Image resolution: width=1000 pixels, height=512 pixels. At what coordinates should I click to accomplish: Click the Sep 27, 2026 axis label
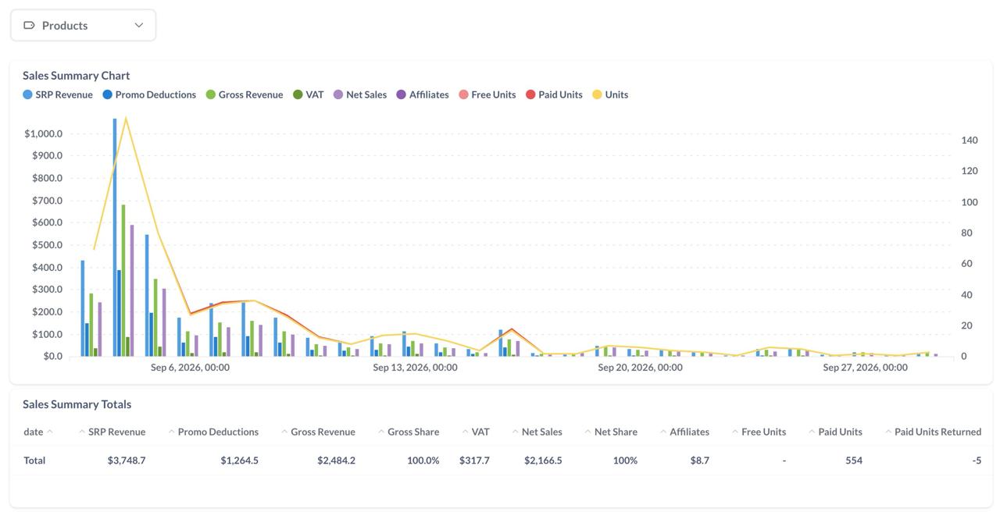pyautogui.click(x=865, y=368)
